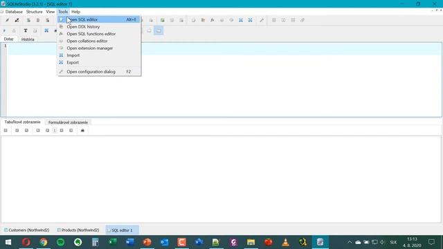This screenshot has height=249, width=443.
Task: Click inside the SQL query text editor
Action: 224,80
